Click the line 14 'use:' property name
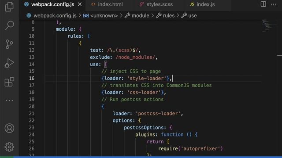Image resolution: width=282 pixels, height=158 pixels. click(96, 64)
